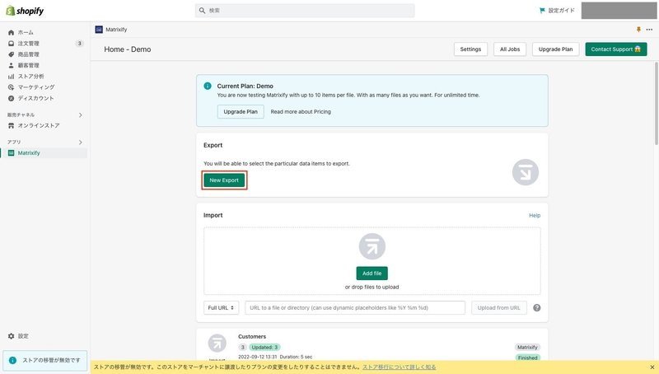Focus the URL to a file input field

355,307
